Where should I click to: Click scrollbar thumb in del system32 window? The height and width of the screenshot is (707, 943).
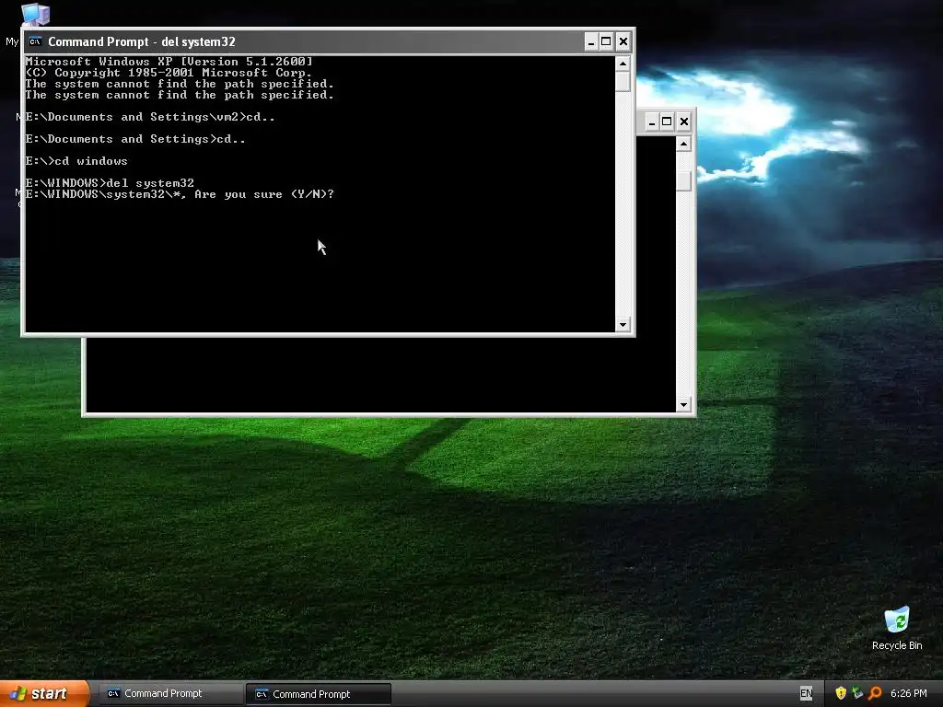click(623, 82)
